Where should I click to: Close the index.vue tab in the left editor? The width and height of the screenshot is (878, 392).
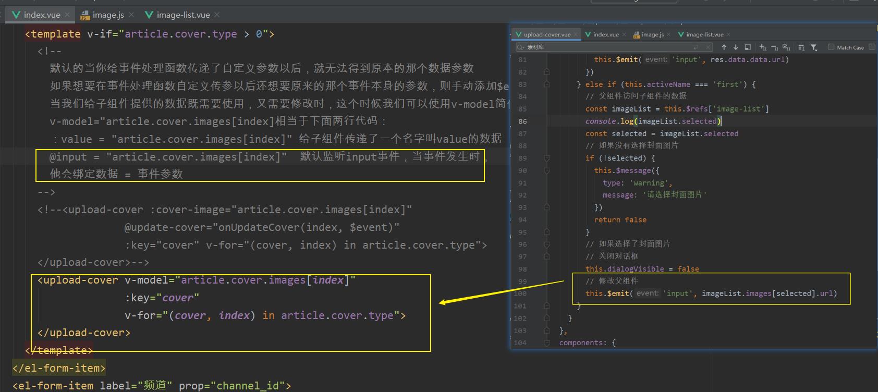point(67,15)
